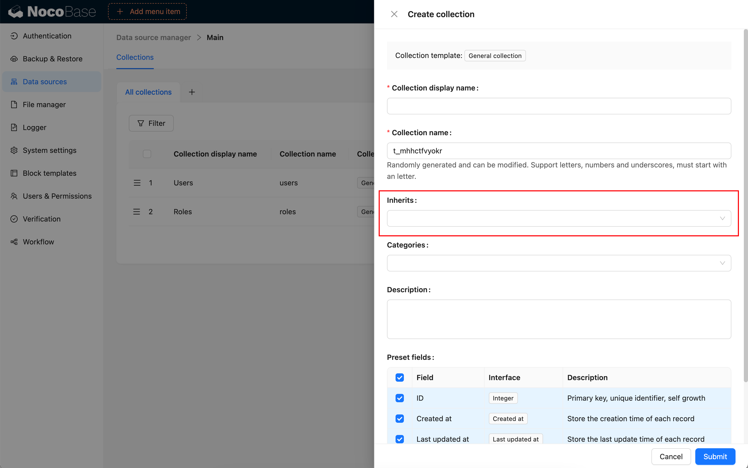Image resolution: width=748 pixels, height=468 pixels.
Task: Open the Categories dropdown
Action: 558,263
